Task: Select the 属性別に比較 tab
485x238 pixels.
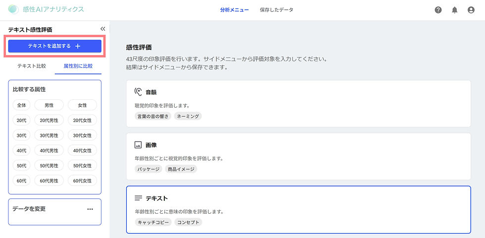Action: (x=78, y=66)
